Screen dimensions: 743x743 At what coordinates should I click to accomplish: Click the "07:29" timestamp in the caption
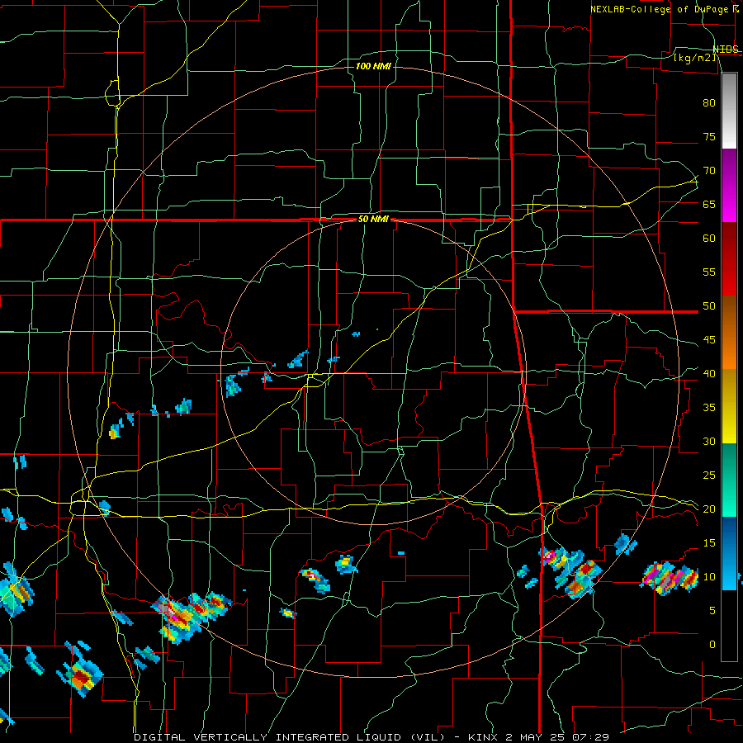tap(590, 737)
